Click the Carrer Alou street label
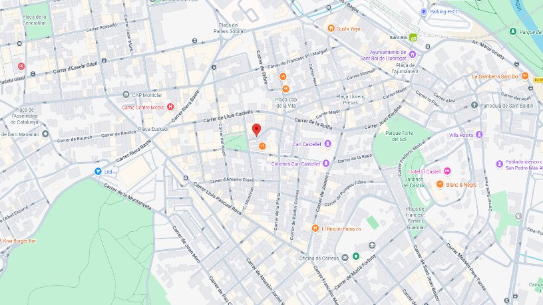 pyautogui.click(x=444, y=98)
